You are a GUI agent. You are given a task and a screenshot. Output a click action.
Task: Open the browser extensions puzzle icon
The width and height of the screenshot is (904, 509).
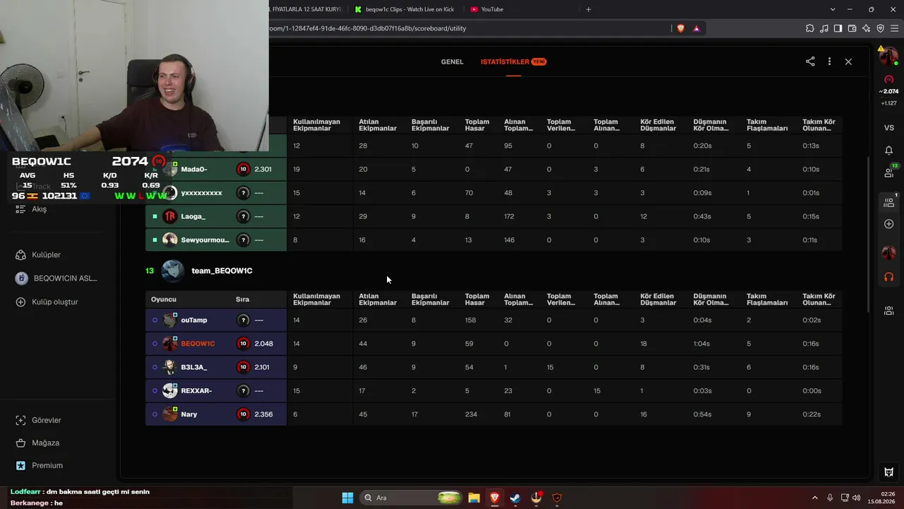[809, 28]
